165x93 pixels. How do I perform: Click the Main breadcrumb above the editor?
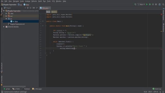(48, 12)
